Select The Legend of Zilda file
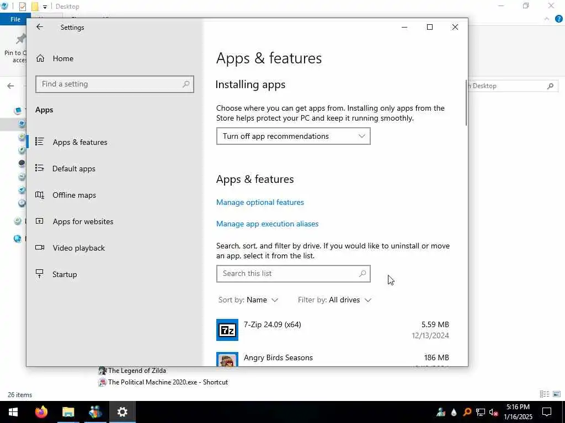 (132, 371)
